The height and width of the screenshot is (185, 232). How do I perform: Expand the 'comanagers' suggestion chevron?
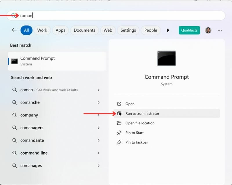point(99,128)
